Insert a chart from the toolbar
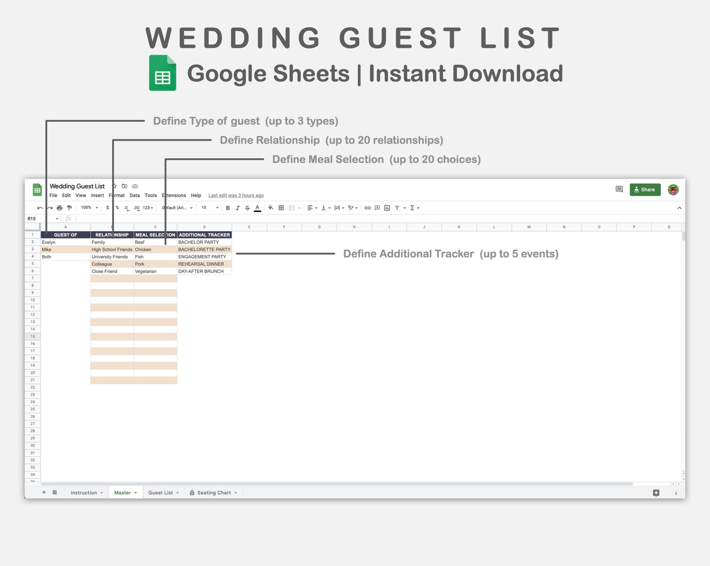The height and width of the screenshot is (566, 710). 386,208
